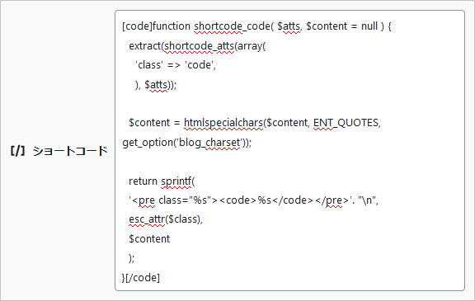Click the null keyword in first line
475x301 pixels.
tap(369, 26)
